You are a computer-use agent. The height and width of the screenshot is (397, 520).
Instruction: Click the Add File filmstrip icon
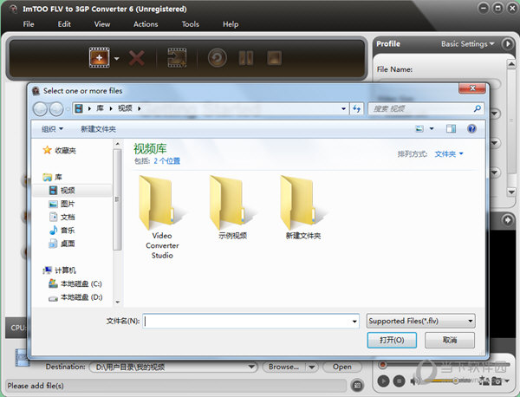(99, 58)
